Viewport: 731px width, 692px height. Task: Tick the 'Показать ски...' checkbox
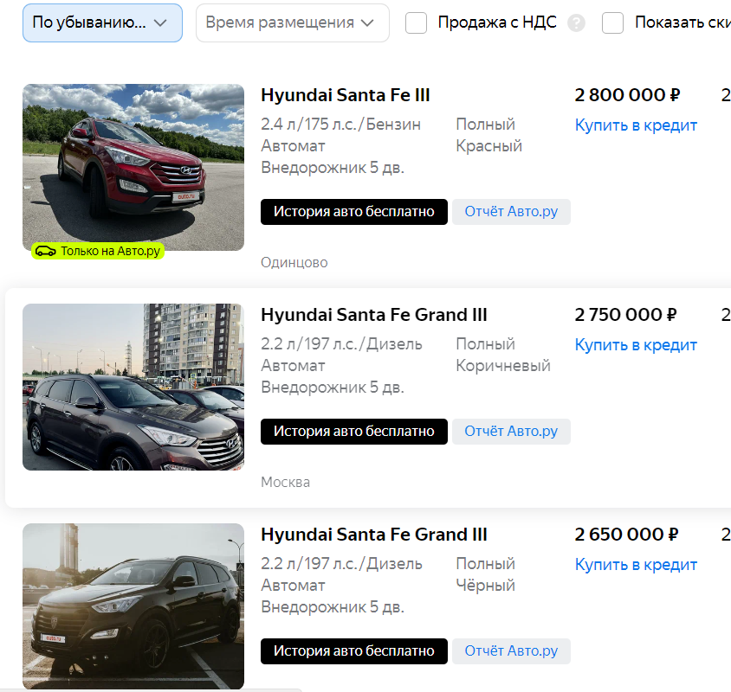[612, 22]
